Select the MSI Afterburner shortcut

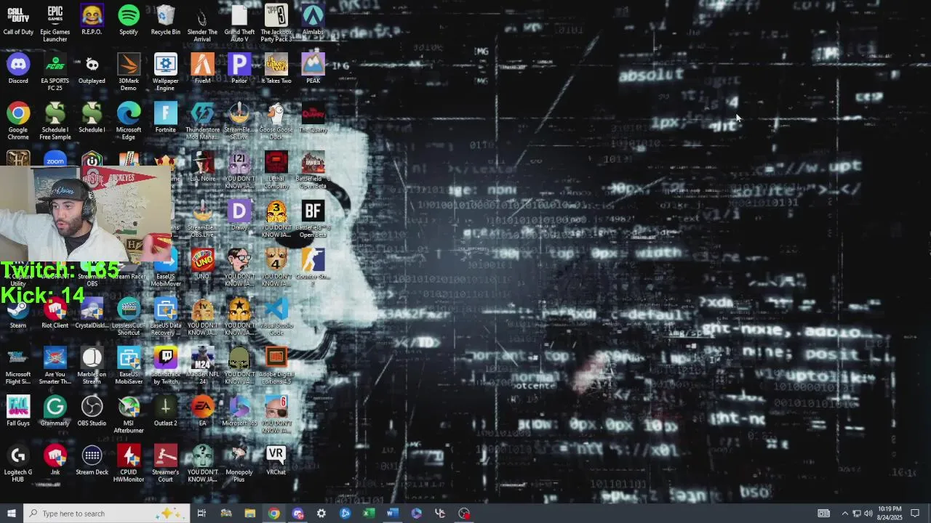129,413
